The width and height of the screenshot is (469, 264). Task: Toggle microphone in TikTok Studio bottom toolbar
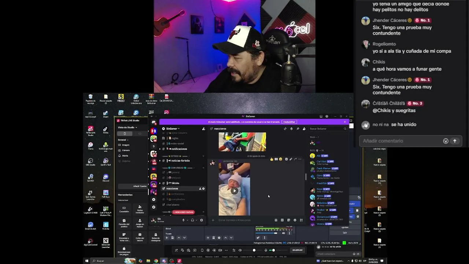(x=266, y=250)
